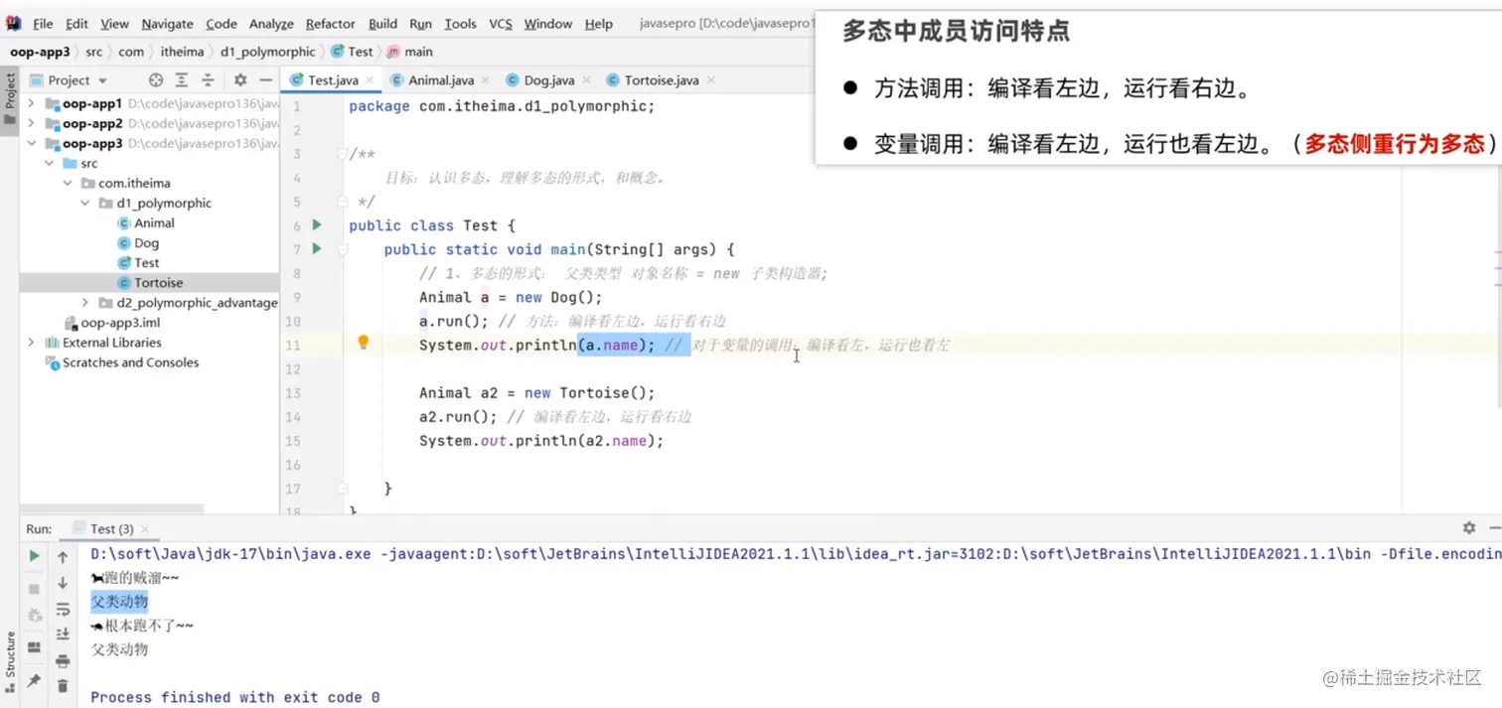Clear console with the trash icon
Viewport: 1502px width, 708px height.
pyautogui.click(x=63, y=686)
